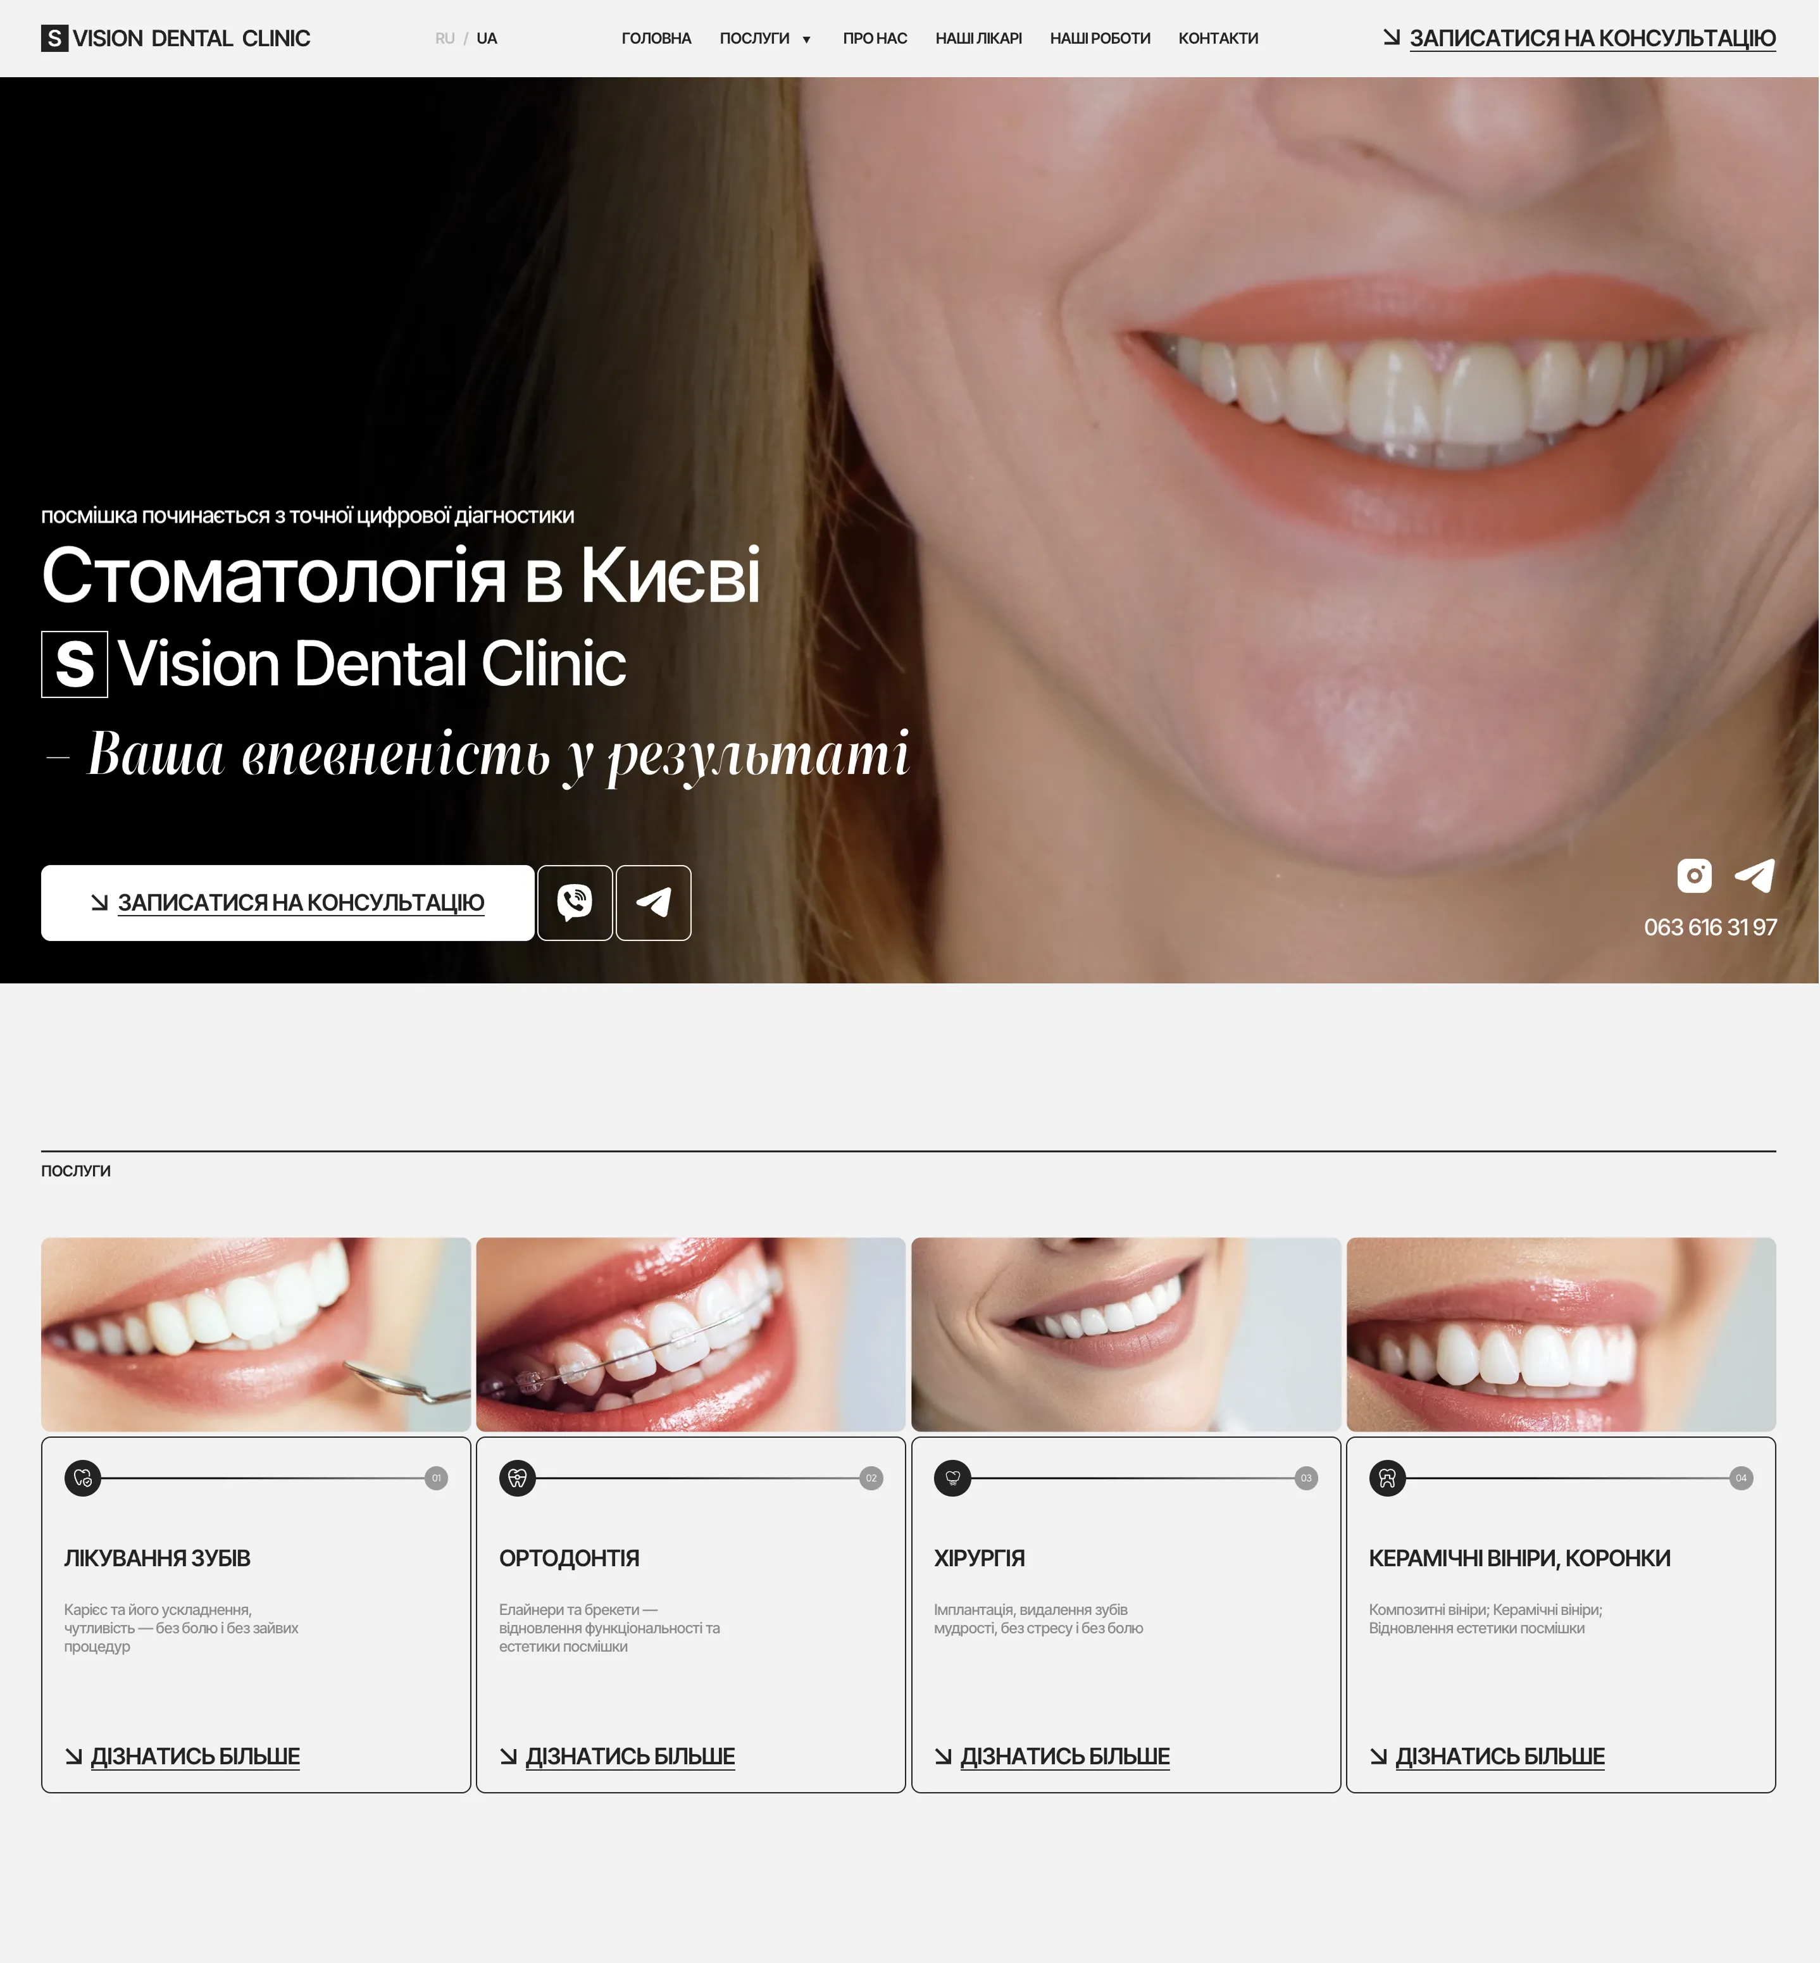This screenshot has height=1963, width=1820.
Task: Click the ХІРУРГІЯ card heading
Action: pos(980,1558)
